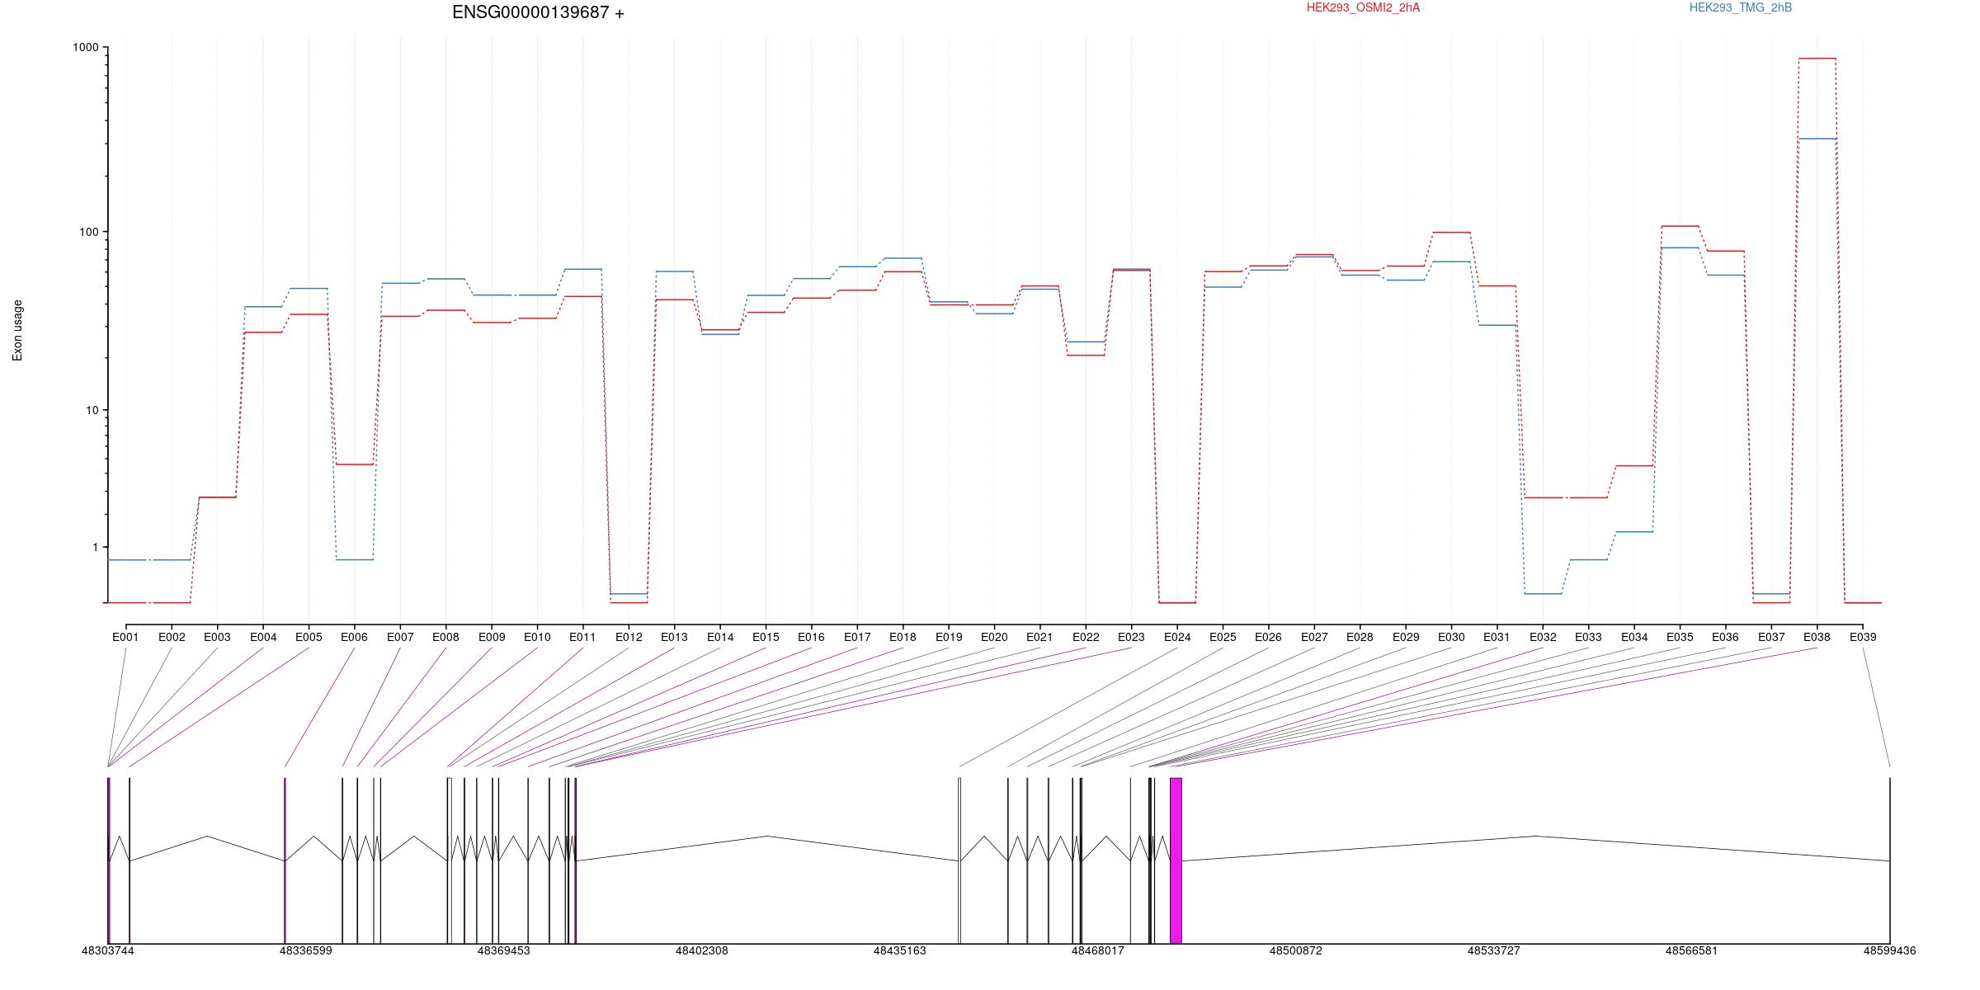Select exon label E026
Screen dimensions: 1980x990
coord(1268,637)
